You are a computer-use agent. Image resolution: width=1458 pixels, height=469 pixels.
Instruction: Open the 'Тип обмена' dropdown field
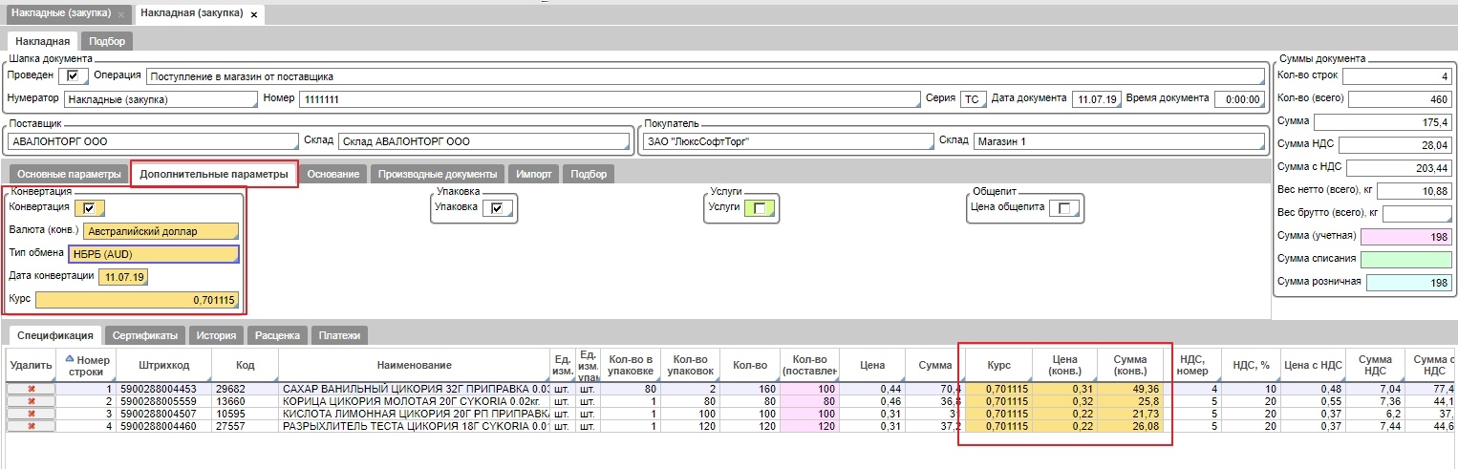[152, 253]
